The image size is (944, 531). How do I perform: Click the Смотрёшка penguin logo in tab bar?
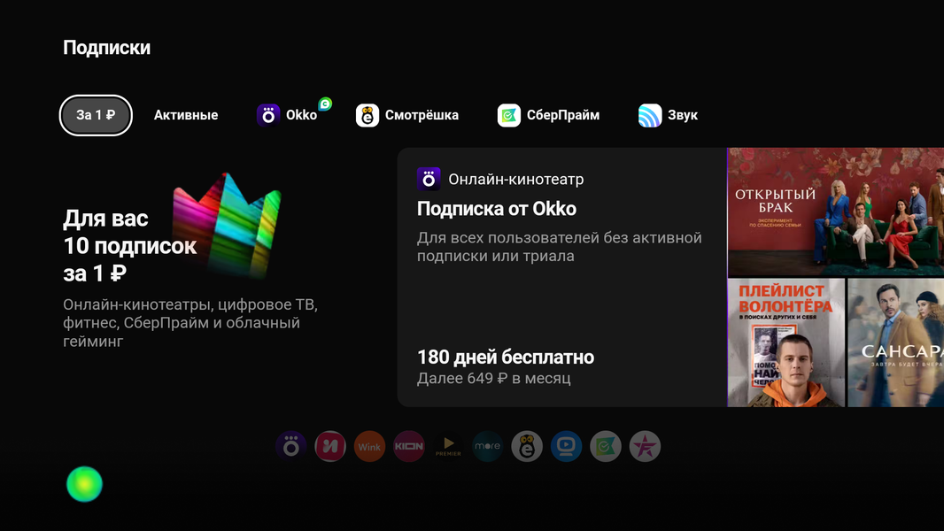click(368, 115)
